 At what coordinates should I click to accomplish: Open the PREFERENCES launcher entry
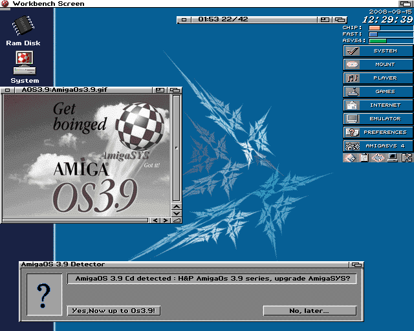[x=378, y=132]
